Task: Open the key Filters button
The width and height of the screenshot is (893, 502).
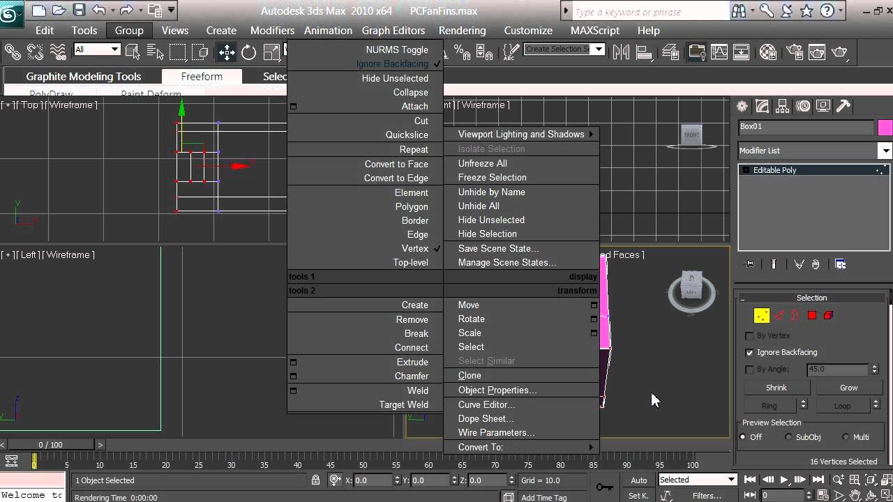Action: pos(707,496)
